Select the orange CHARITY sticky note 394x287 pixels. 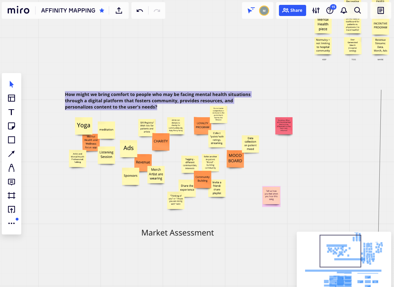click(x=161, y=142)
